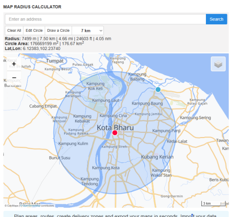The height and width of the screenshot is (217, 234).
Task: Zoom out with the minus map control
Action: [14, 78]
